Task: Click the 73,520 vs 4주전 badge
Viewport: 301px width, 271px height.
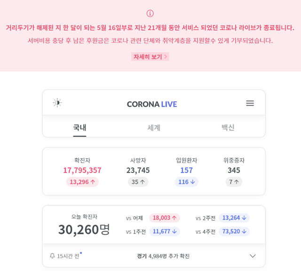Action: 234,231
